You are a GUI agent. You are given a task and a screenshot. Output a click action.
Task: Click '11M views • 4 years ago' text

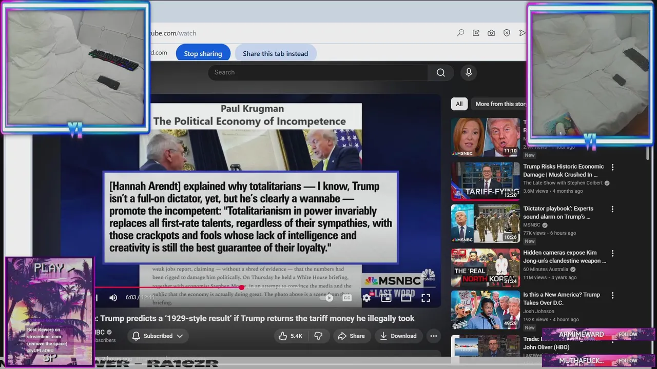[550, 277]
